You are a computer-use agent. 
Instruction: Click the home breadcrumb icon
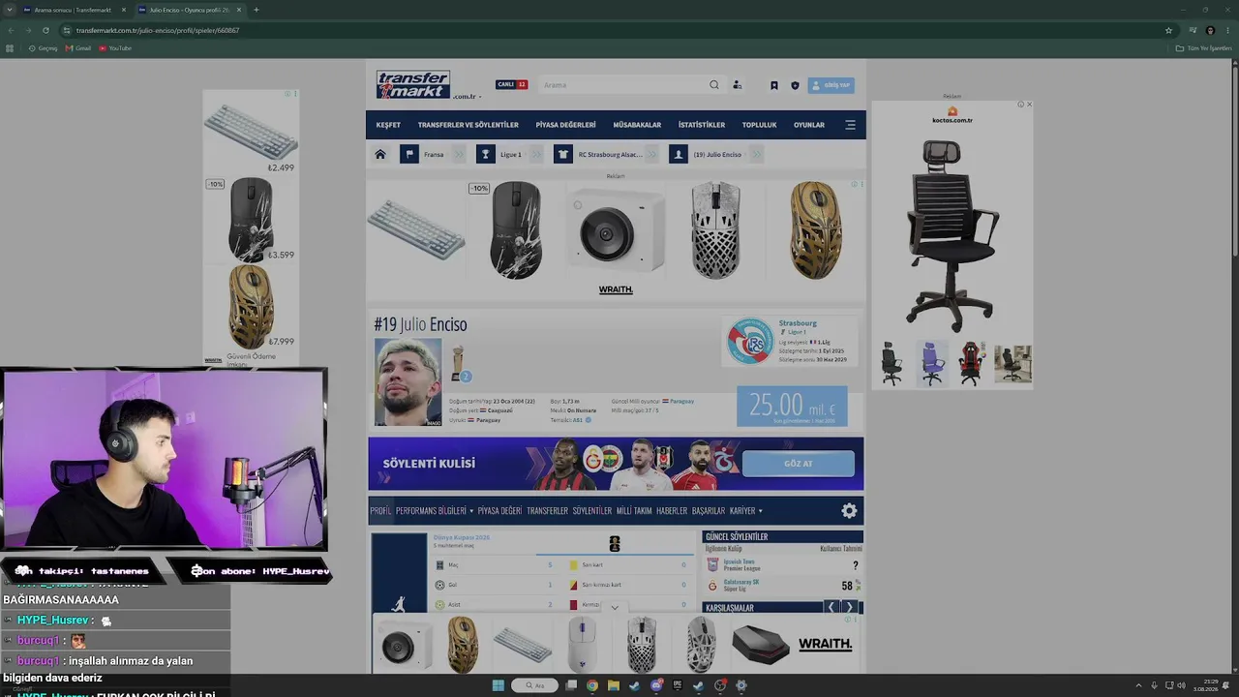[380, 155]
